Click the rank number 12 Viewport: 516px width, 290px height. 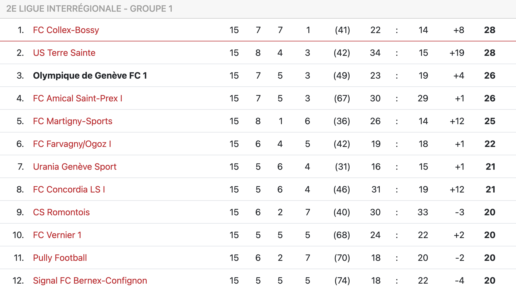click(x=18, y=281)
